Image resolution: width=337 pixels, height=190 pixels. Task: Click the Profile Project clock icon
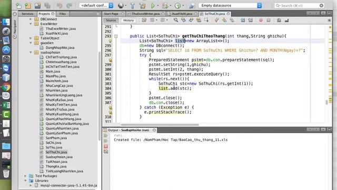pos(178,6)
